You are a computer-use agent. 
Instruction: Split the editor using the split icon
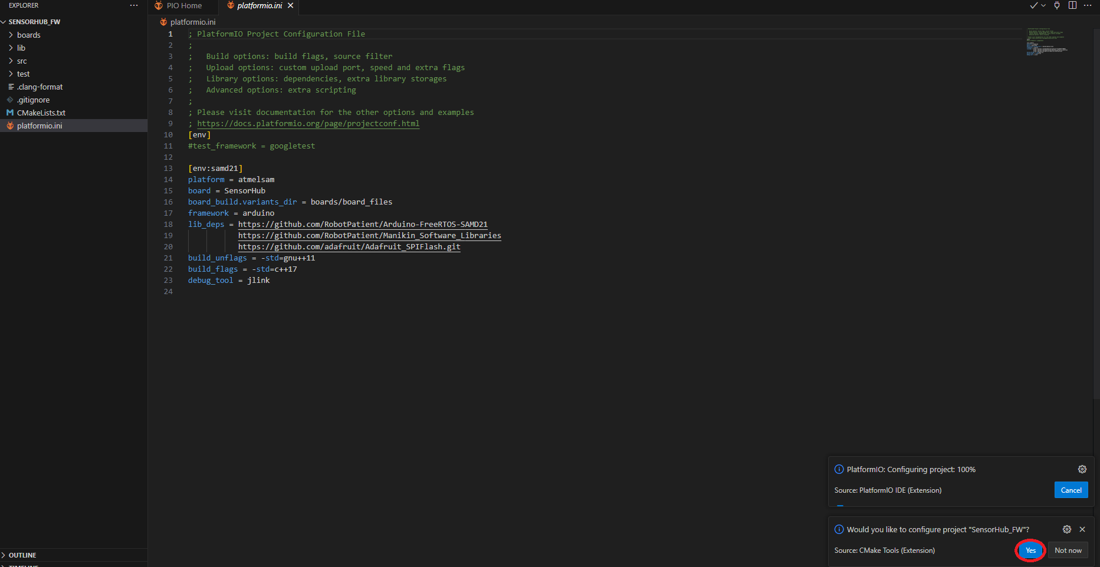tap(1072, 5)
